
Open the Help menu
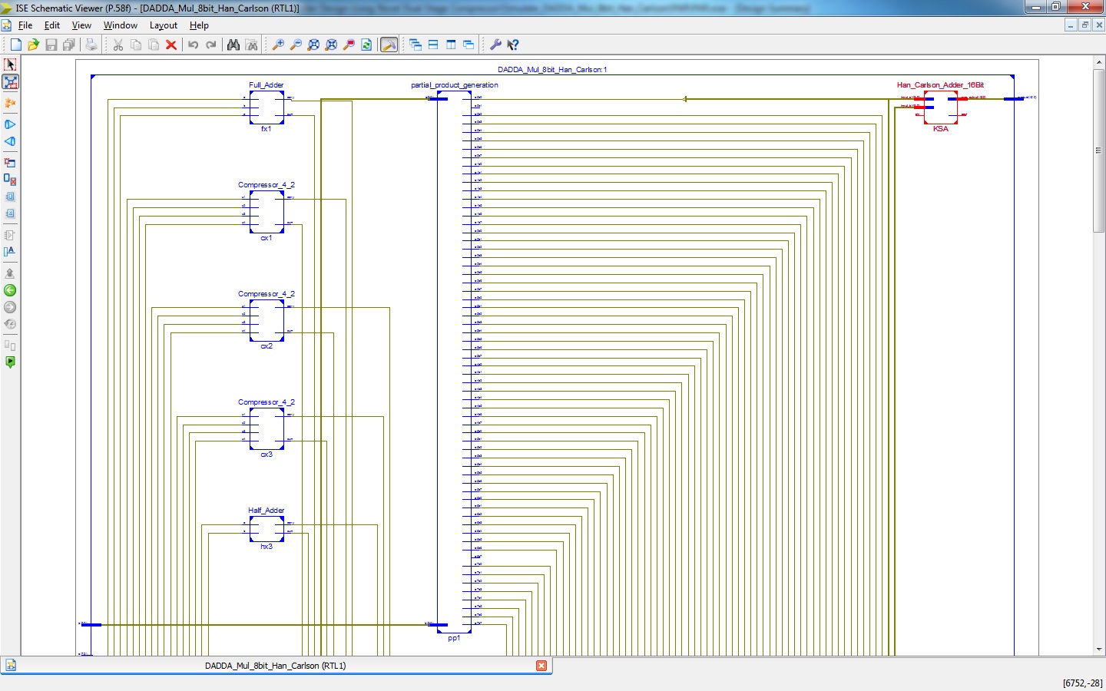pos(199,25)
